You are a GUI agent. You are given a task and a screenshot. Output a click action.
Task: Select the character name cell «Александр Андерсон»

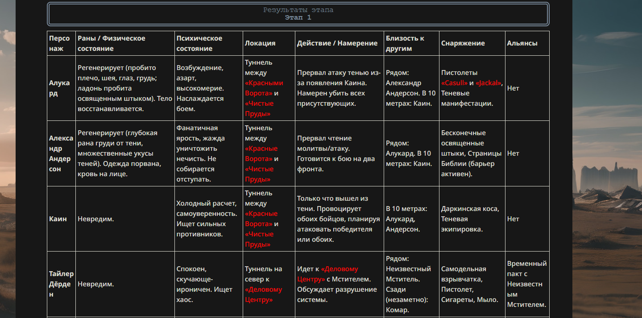[x=61, y=153]
